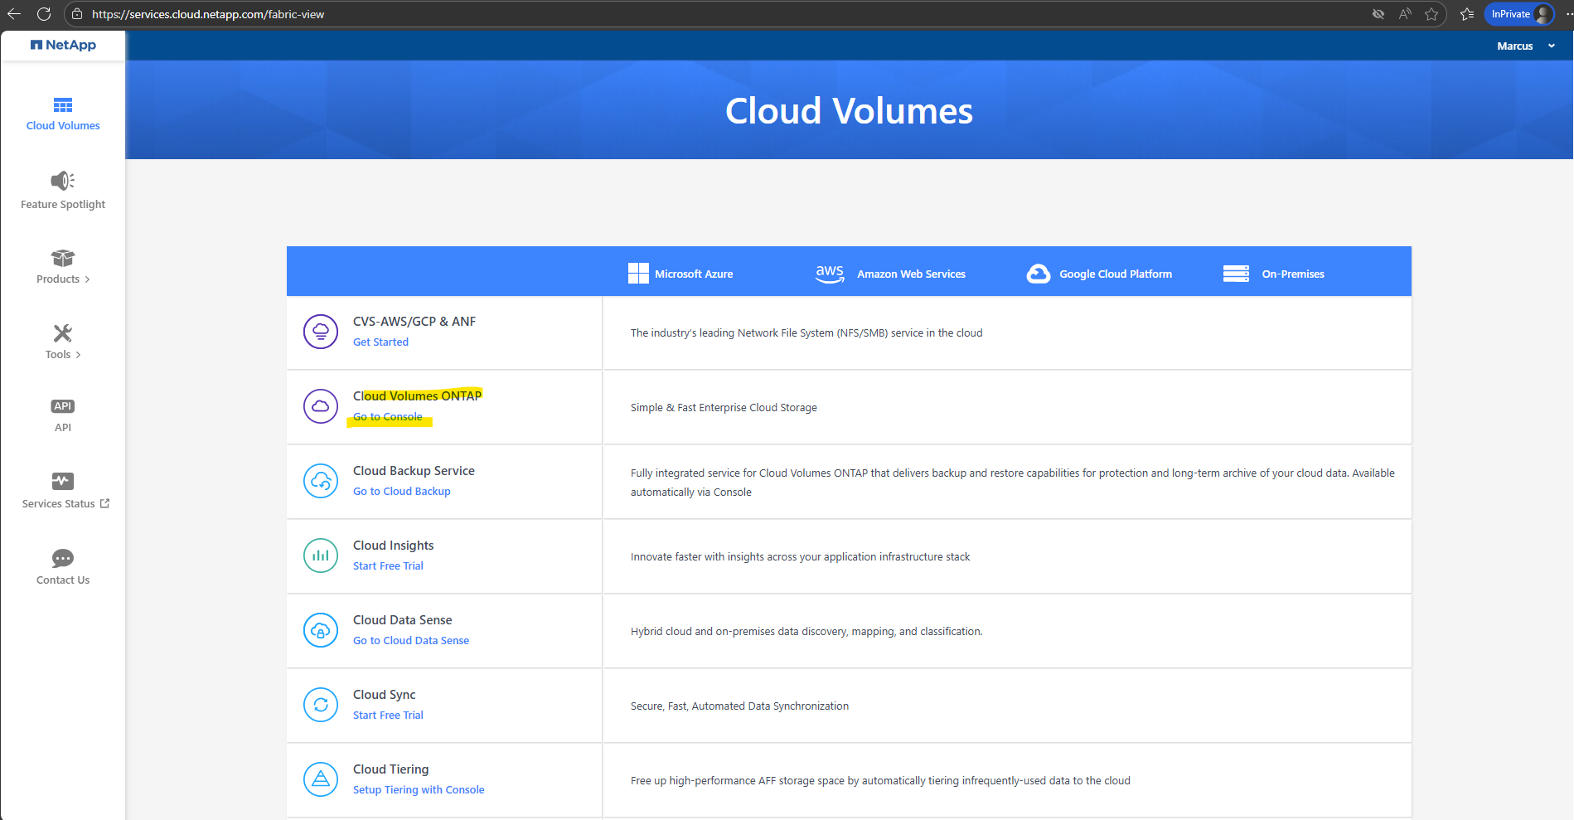The width and height of the screenshot is (1574, 820).
Task: Select the Amazon Web Services header
Action: (891, 274)
